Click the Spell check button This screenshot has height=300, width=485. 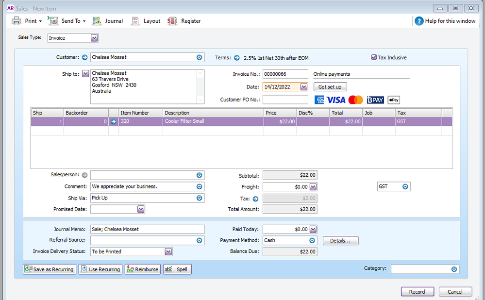[x=177, y=269]
